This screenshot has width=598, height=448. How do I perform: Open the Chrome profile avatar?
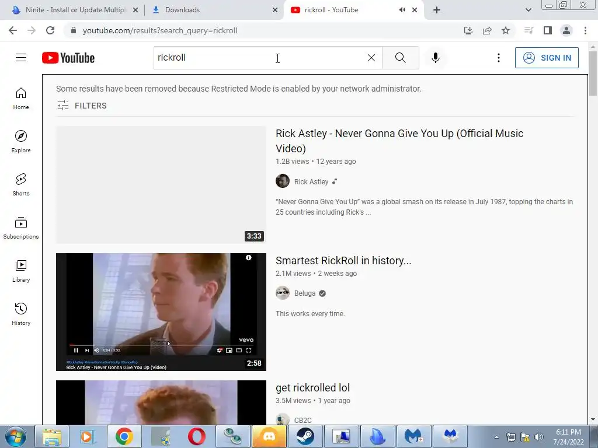[566, 30]
